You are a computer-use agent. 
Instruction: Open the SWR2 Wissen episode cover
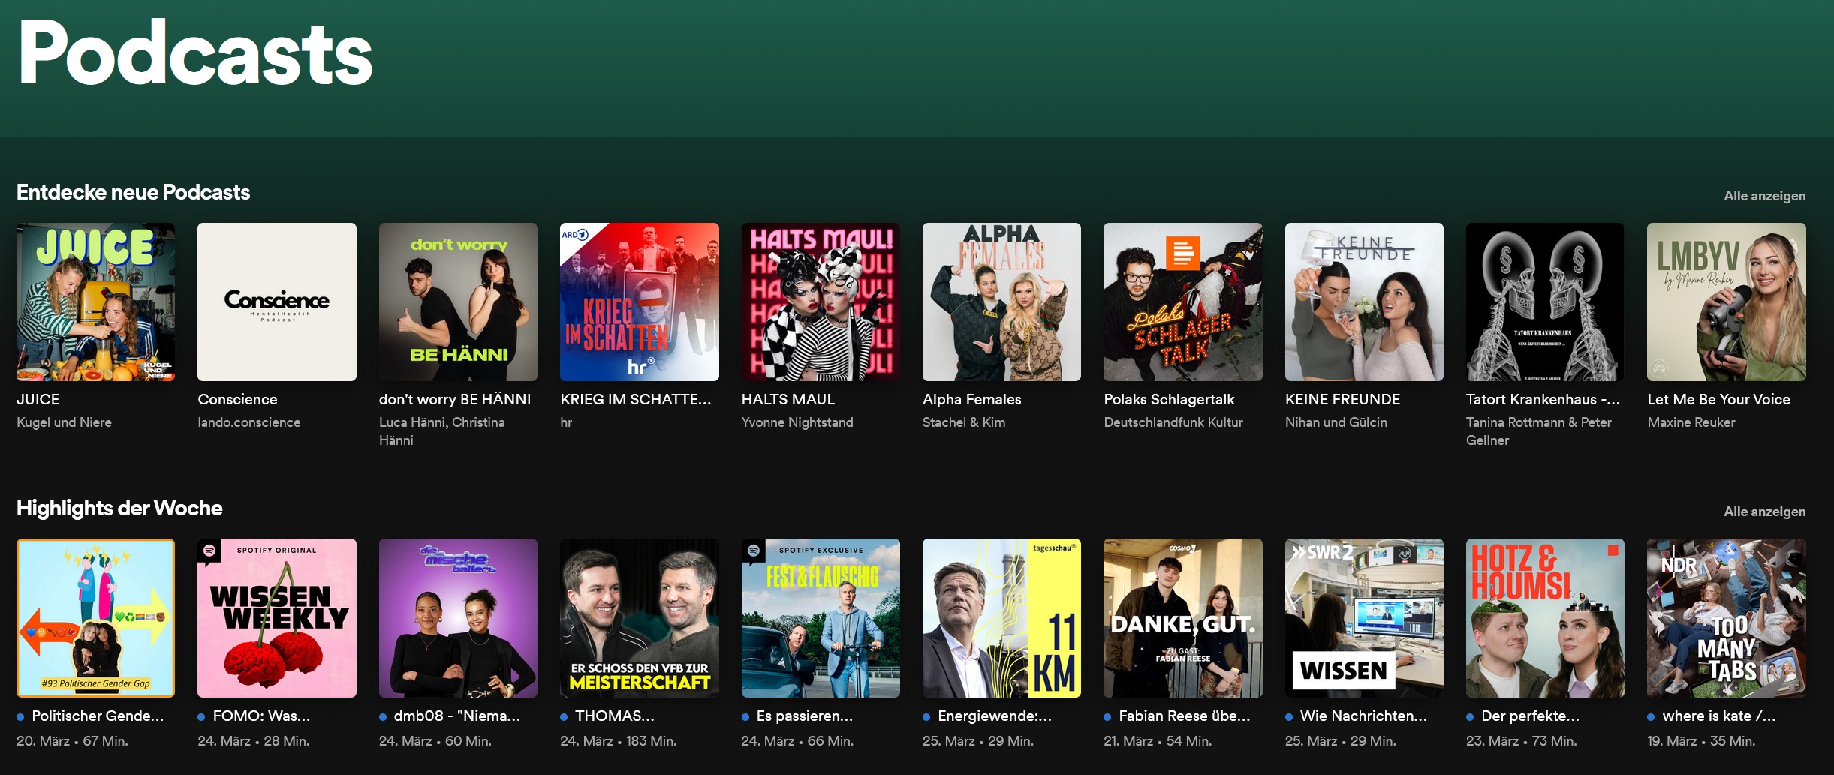tap(1364, 618)
